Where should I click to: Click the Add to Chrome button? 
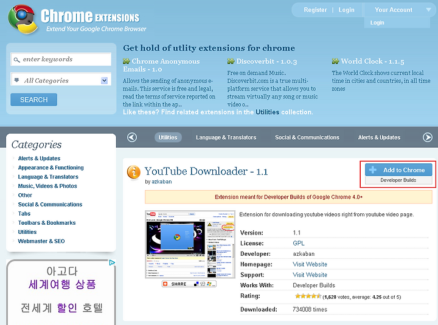pyautogui.click(x=398, y=170)
